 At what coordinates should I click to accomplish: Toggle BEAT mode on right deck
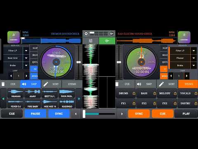click(164, 55)
